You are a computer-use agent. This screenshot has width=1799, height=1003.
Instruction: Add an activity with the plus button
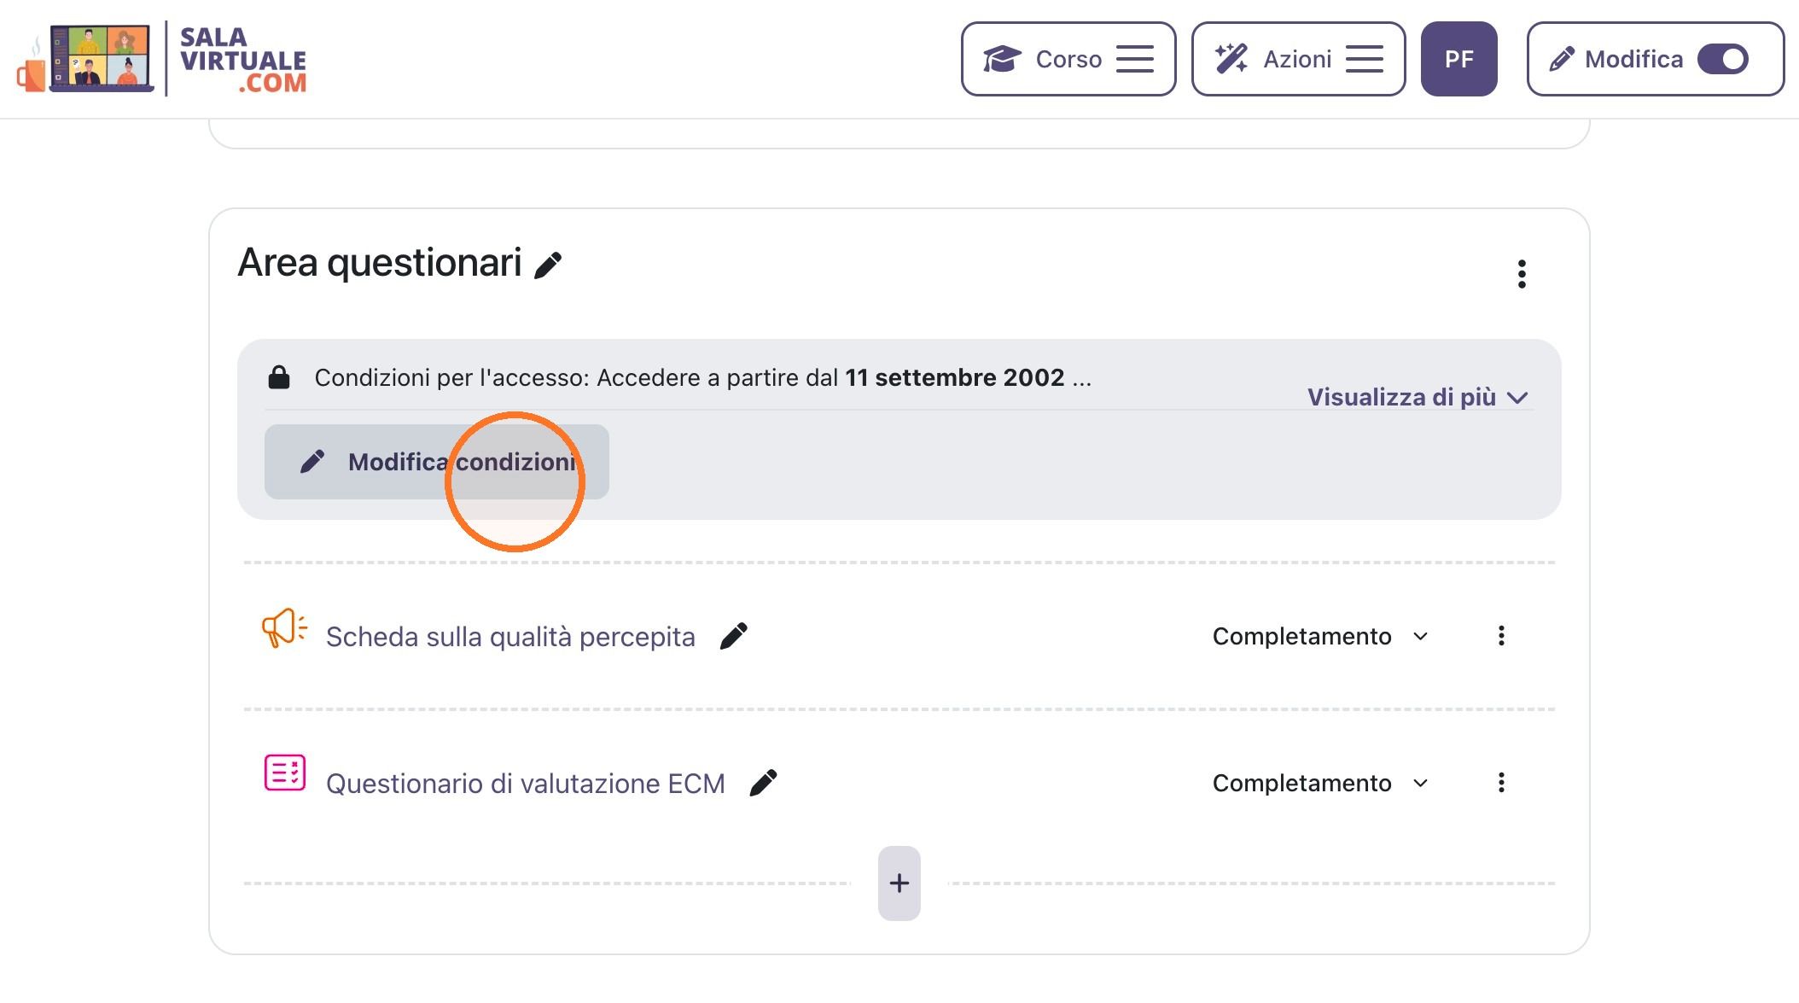click(899, 883)
